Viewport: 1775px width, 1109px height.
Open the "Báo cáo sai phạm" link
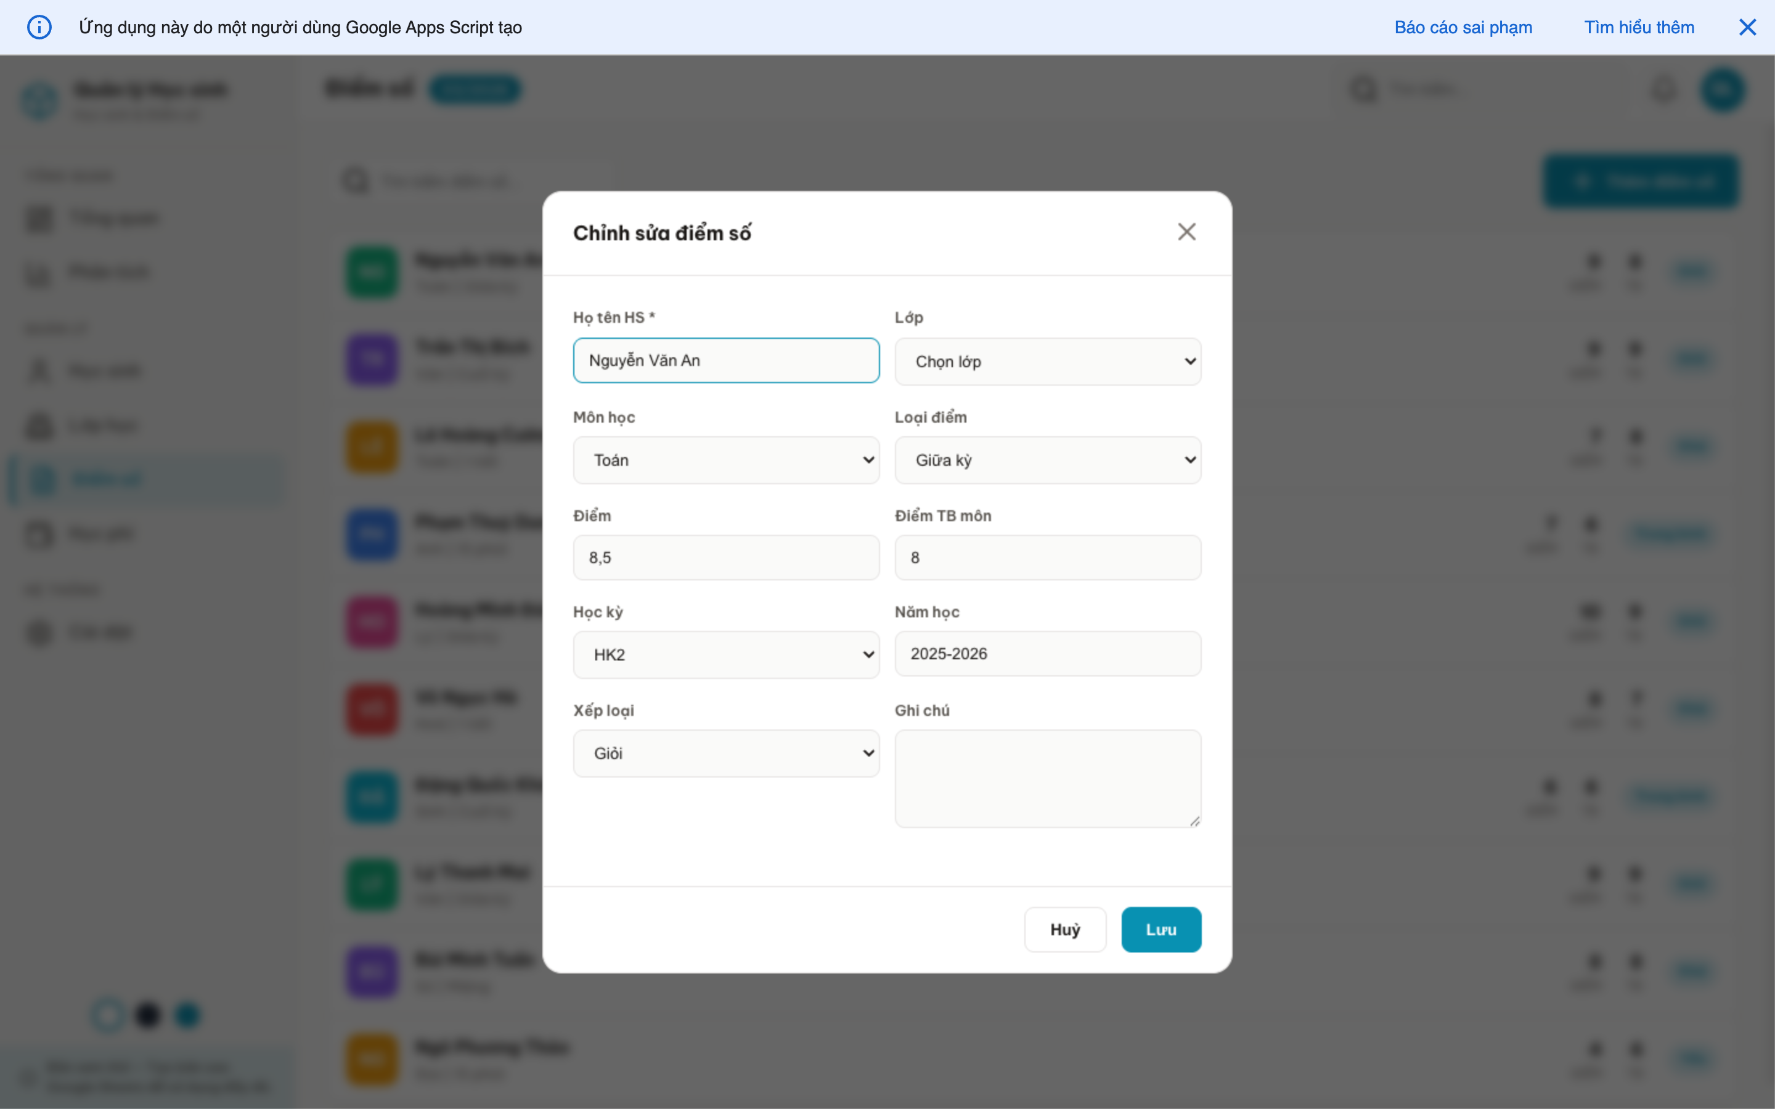point(1463,27)
